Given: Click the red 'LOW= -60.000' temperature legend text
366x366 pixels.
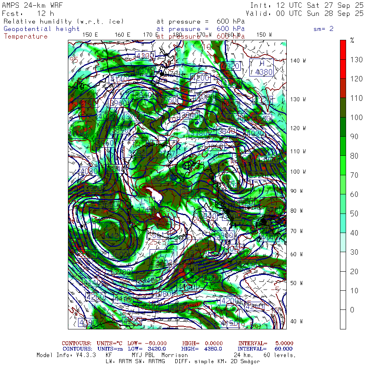Looking at the screenshot, I should 147,343.
